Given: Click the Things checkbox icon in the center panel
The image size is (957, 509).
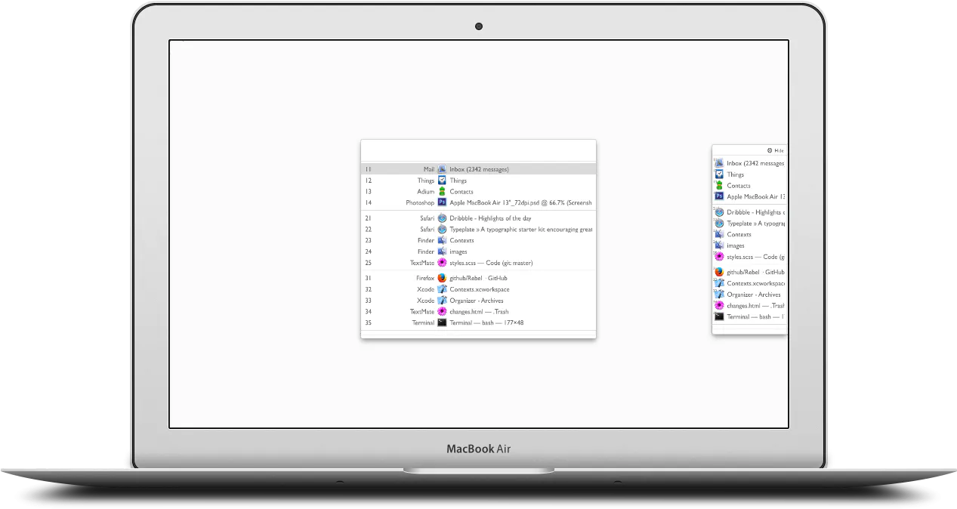Looking at the screenshot, I should [442, 180].
